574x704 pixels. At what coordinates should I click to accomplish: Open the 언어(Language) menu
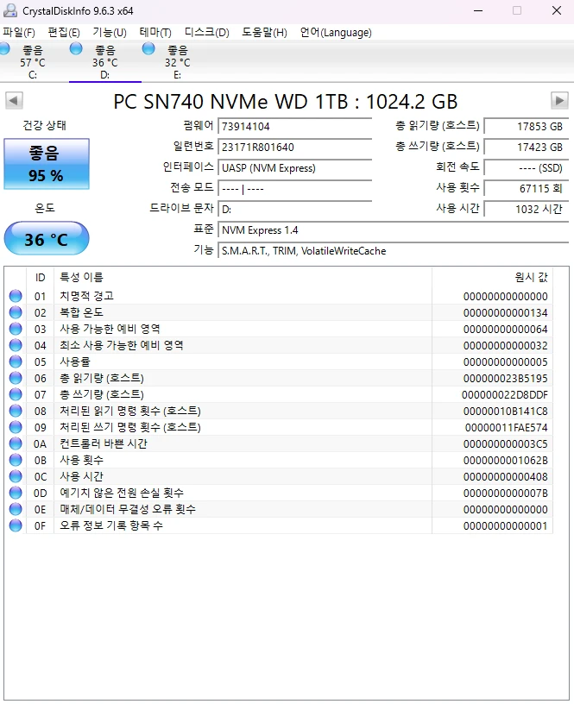point(336,32)
